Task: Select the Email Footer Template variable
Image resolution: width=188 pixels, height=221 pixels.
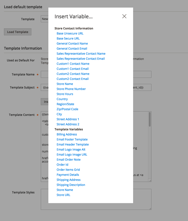Action: pos(72,139)
